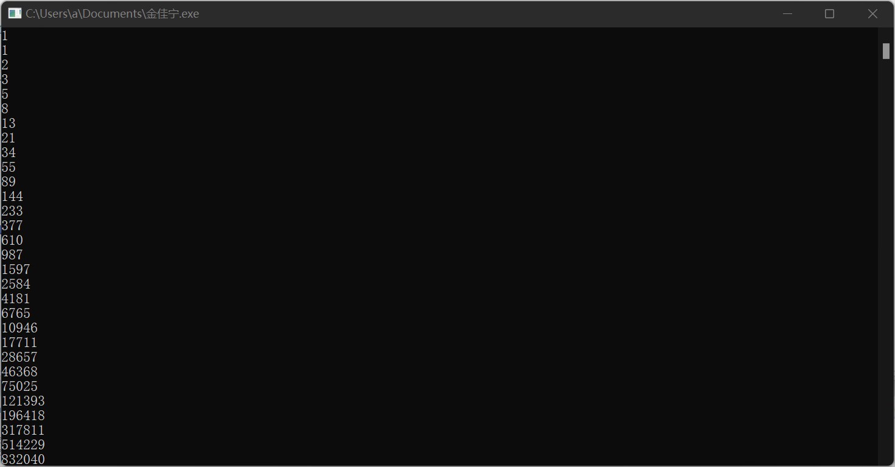
Task: Click the output line showing 55
Action: pos(9,167)
